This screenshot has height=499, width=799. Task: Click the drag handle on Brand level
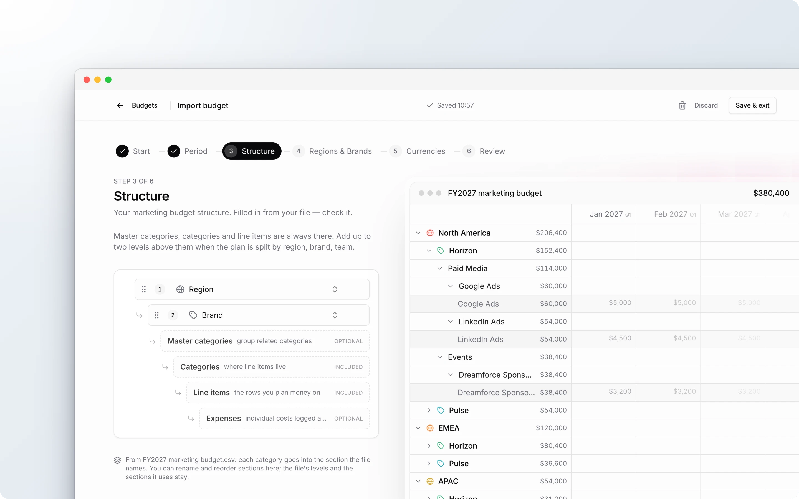tap(156, 315)
